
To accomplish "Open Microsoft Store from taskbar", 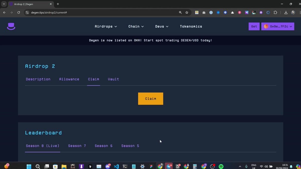I will coord(55,166).
